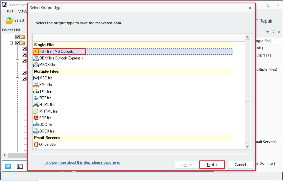The image size is (284, 181).
Task: Open the 'To know more about this step' link
Action: pos(82,162)
